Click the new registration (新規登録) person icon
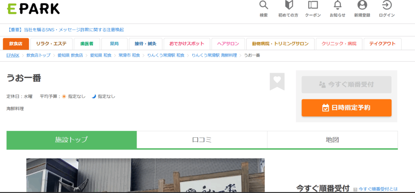The height and width of the screenshot is (193, 415). 362,5
